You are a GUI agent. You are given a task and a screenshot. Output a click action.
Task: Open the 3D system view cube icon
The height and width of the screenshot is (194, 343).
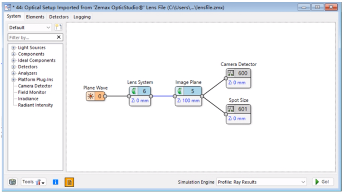pyautogui.click(x=13, y=182)
